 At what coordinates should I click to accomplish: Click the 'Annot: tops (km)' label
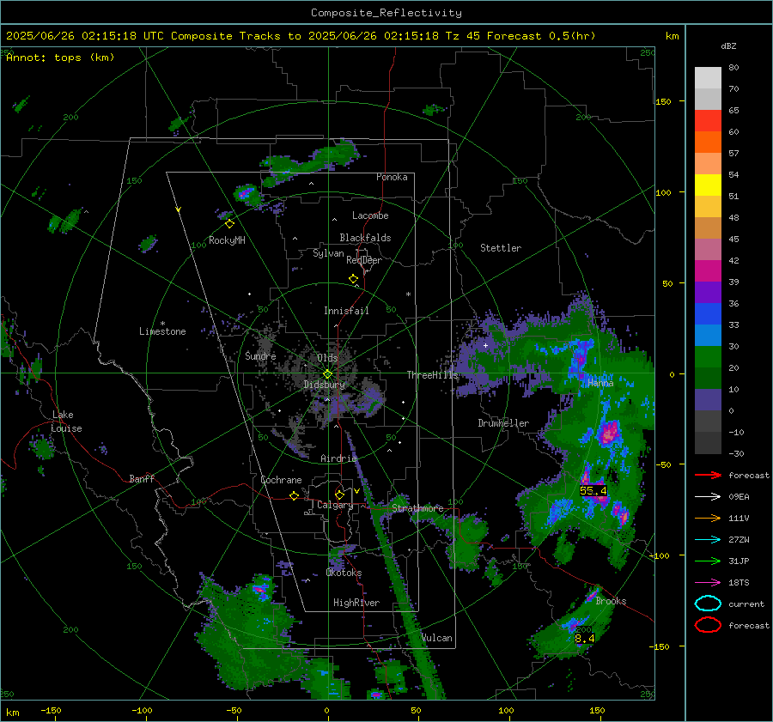coord(60,58)
